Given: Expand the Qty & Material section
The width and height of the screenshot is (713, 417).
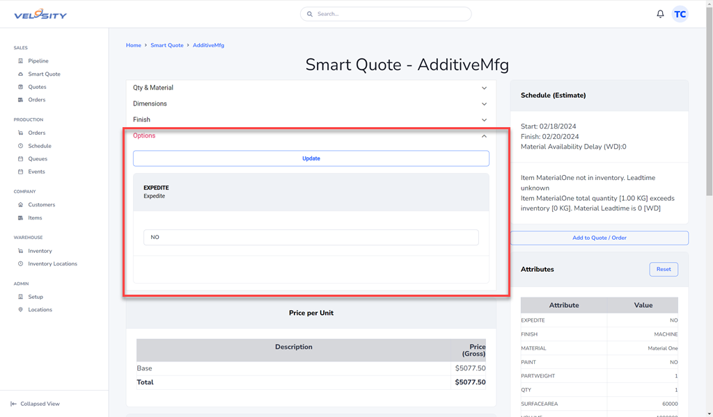Looking at the screenshot, I should coord(484,88).
